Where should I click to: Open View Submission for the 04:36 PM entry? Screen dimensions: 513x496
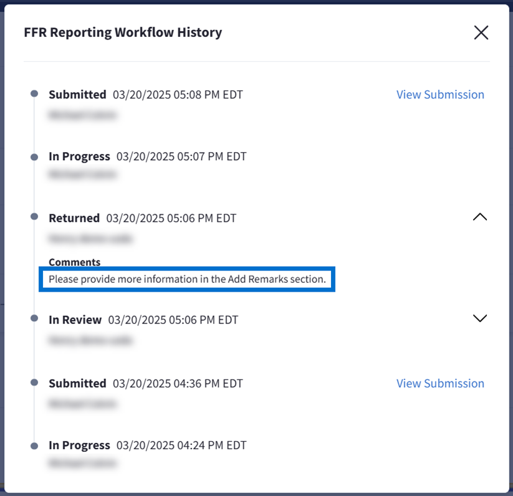click(x=440, y=383)
